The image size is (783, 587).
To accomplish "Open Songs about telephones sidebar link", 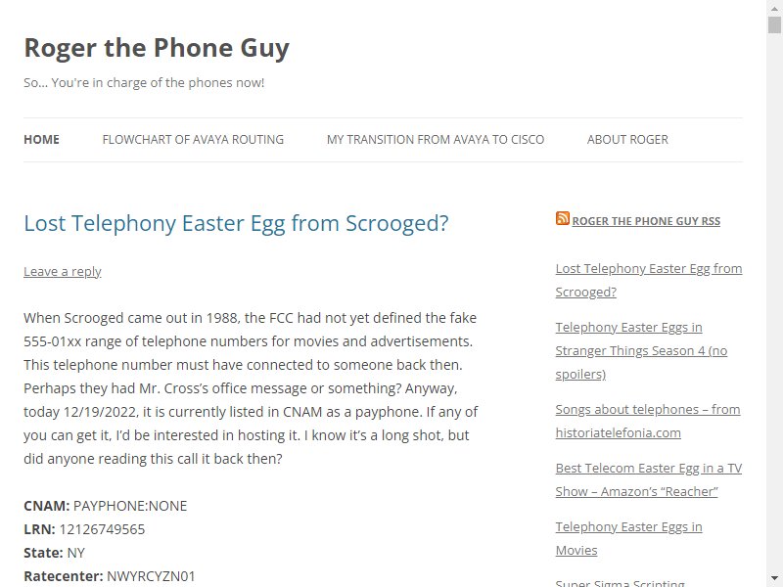I will click(x=648, y=421).
